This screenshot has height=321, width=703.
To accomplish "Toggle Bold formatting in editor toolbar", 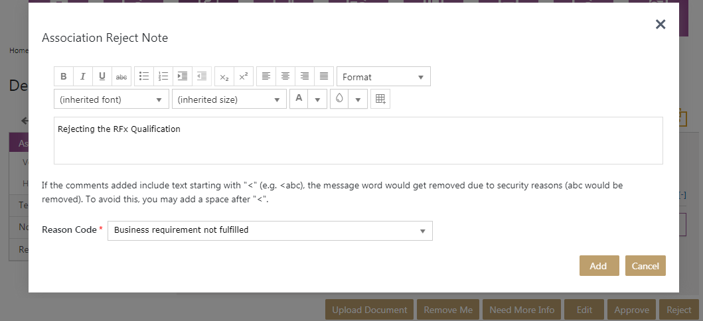I will pyautogui.click(x=64, y=76).
